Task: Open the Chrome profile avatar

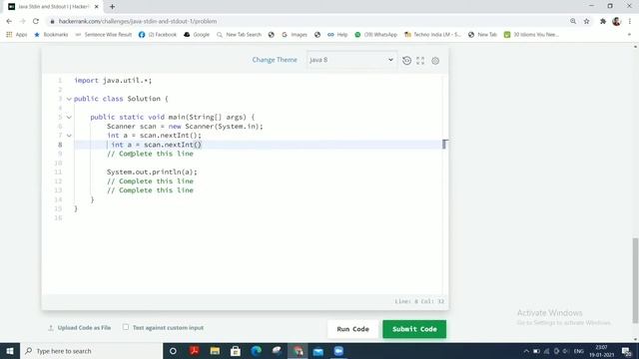Action: pyautogui.click(x=616, y=21)
